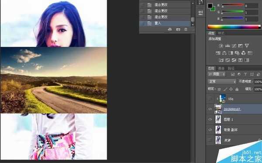
Task: Add a Vibrance adjustment (triangle icon)
Action: (x=247, y=45)
